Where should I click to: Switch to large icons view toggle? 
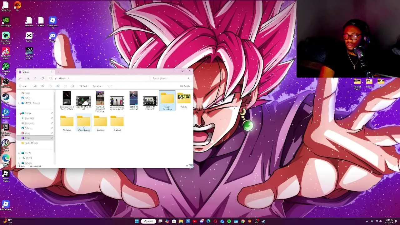pyautogui.click(x=191, y=166)
